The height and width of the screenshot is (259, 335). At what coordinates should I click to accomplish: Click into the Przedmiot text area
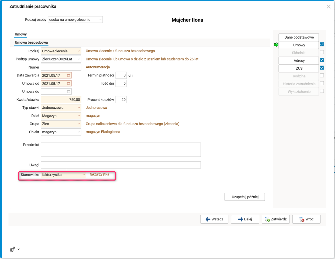point(121,150)
